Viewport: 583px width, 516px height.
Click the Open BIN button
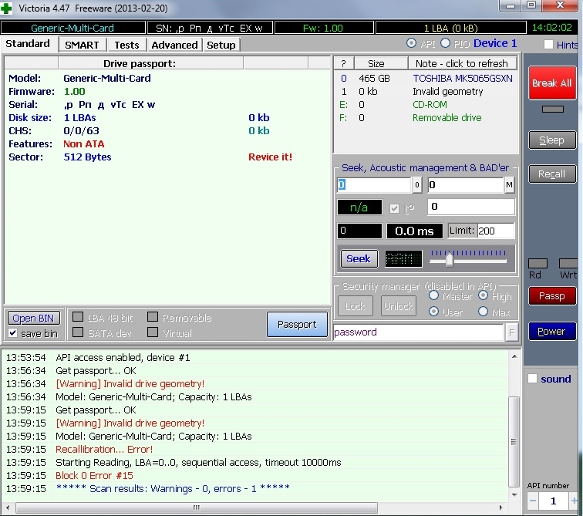click(33, 319)
